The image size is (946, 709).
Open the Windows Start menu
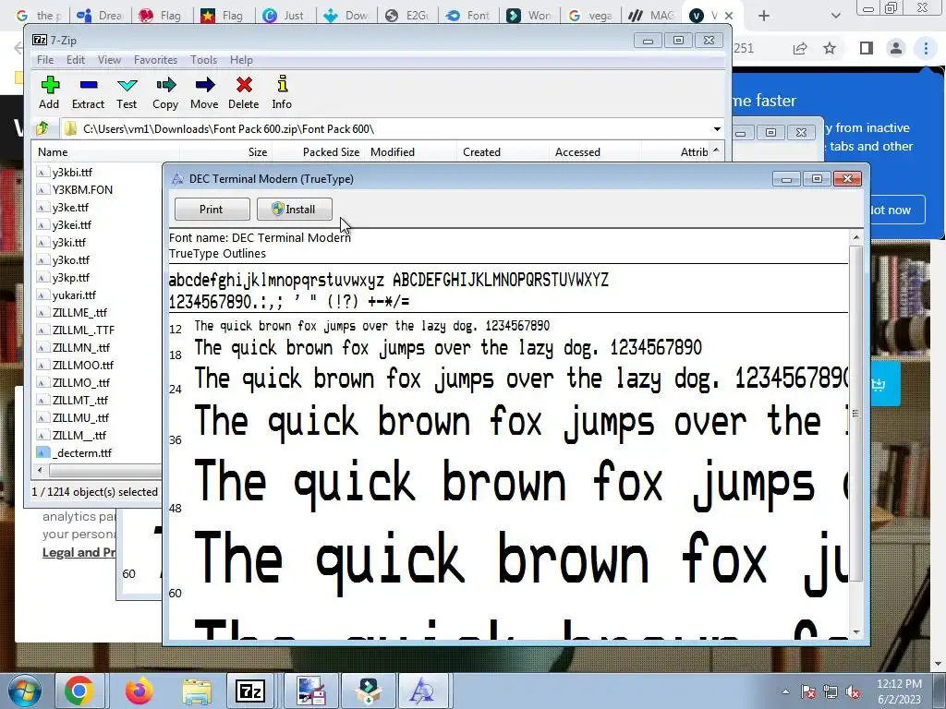[x=24, y=691]
